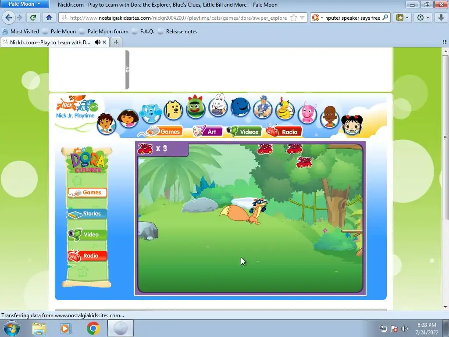Click the Little Bill character icon
Screen dimensions: 449x337
[330, 117]
